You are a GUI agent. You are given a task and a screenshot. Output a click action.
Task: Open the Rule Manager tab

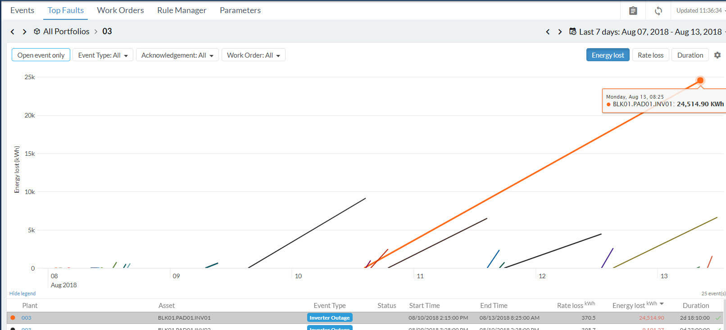(181, 10)
